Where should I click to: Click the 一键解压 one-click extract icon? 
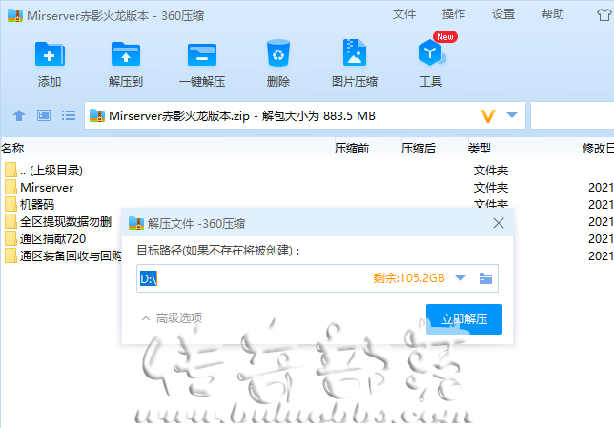pos(202,55)
